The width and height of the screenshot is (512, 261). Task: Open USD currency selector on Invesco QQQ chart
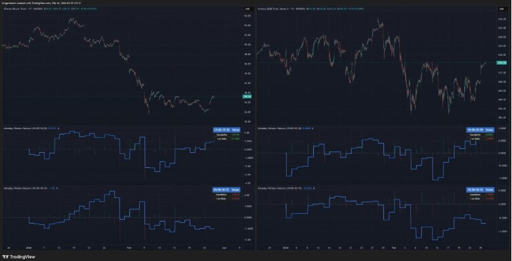[501, 9]
